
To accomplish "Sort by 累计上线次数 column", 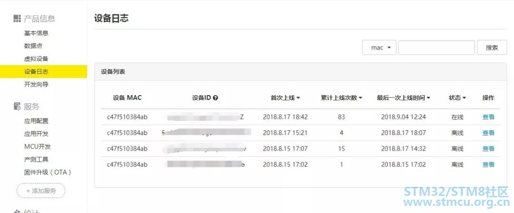I will 341,97.
